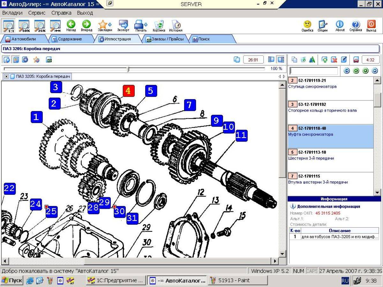
Task: Click the copy pages icon in parts panel
Action: point(295,60)
